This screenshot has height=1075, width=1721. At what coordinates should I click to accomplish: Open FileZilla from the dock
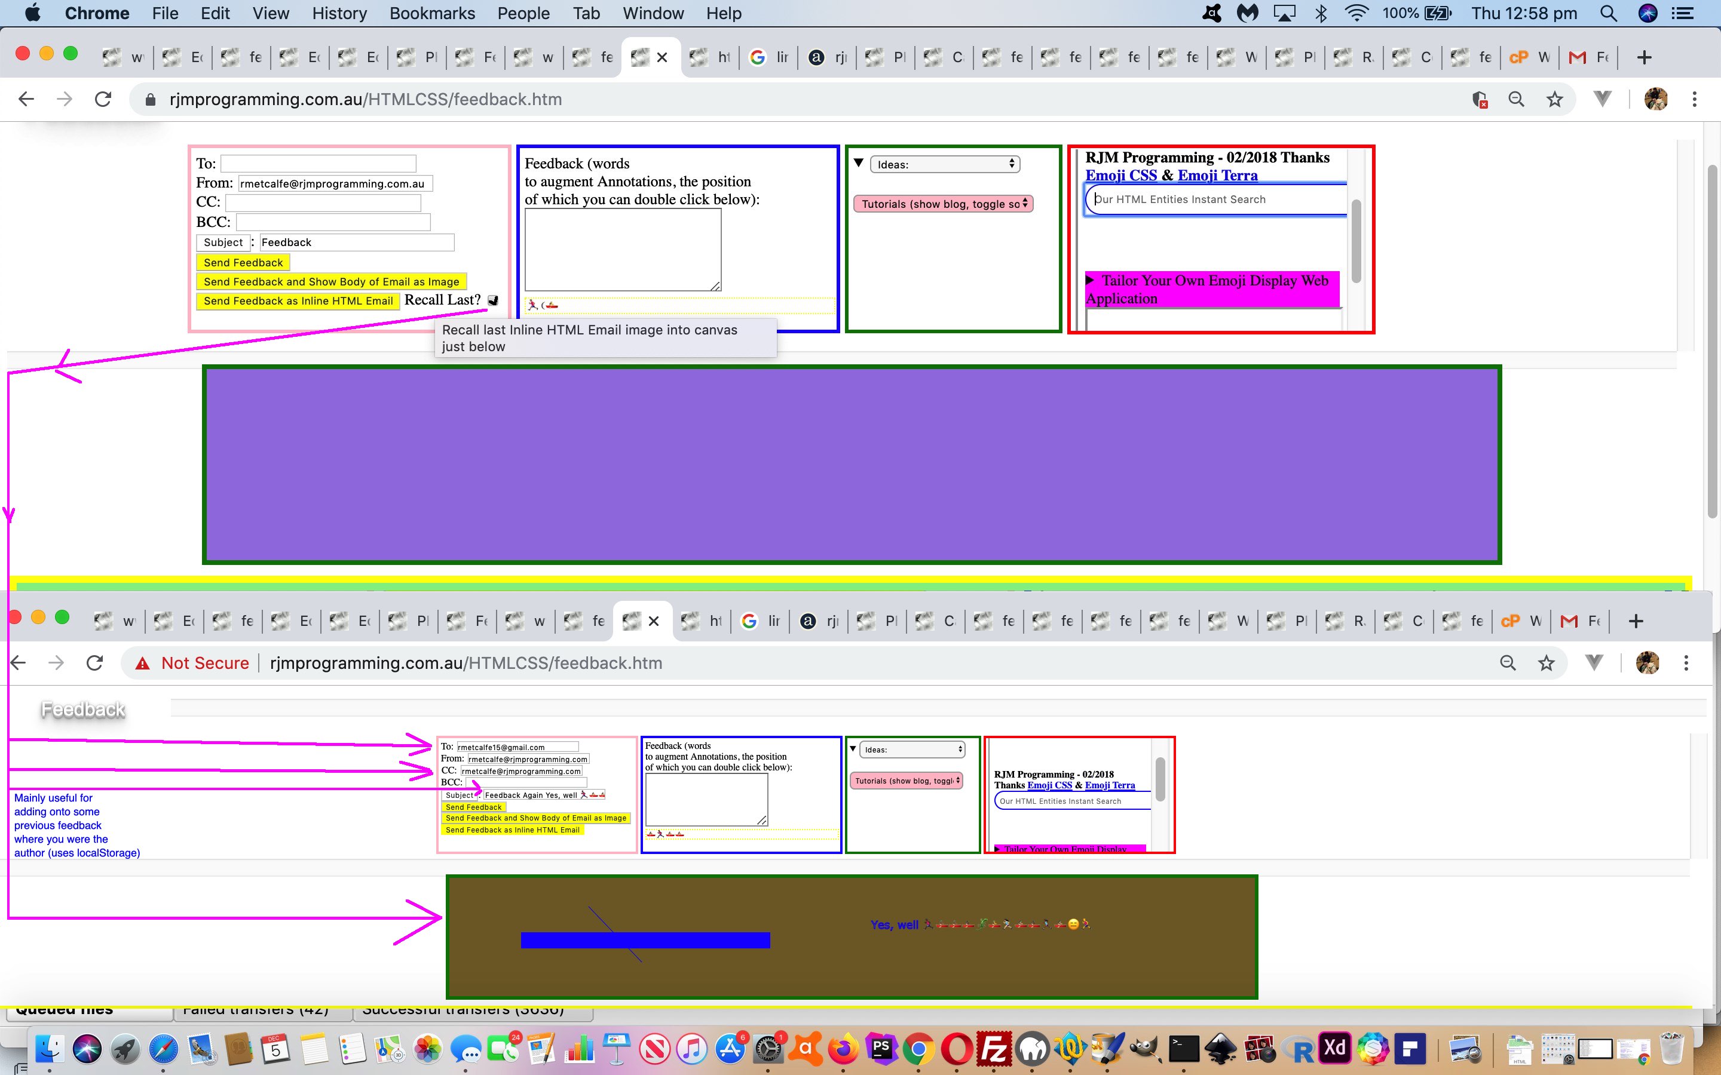994,1049
